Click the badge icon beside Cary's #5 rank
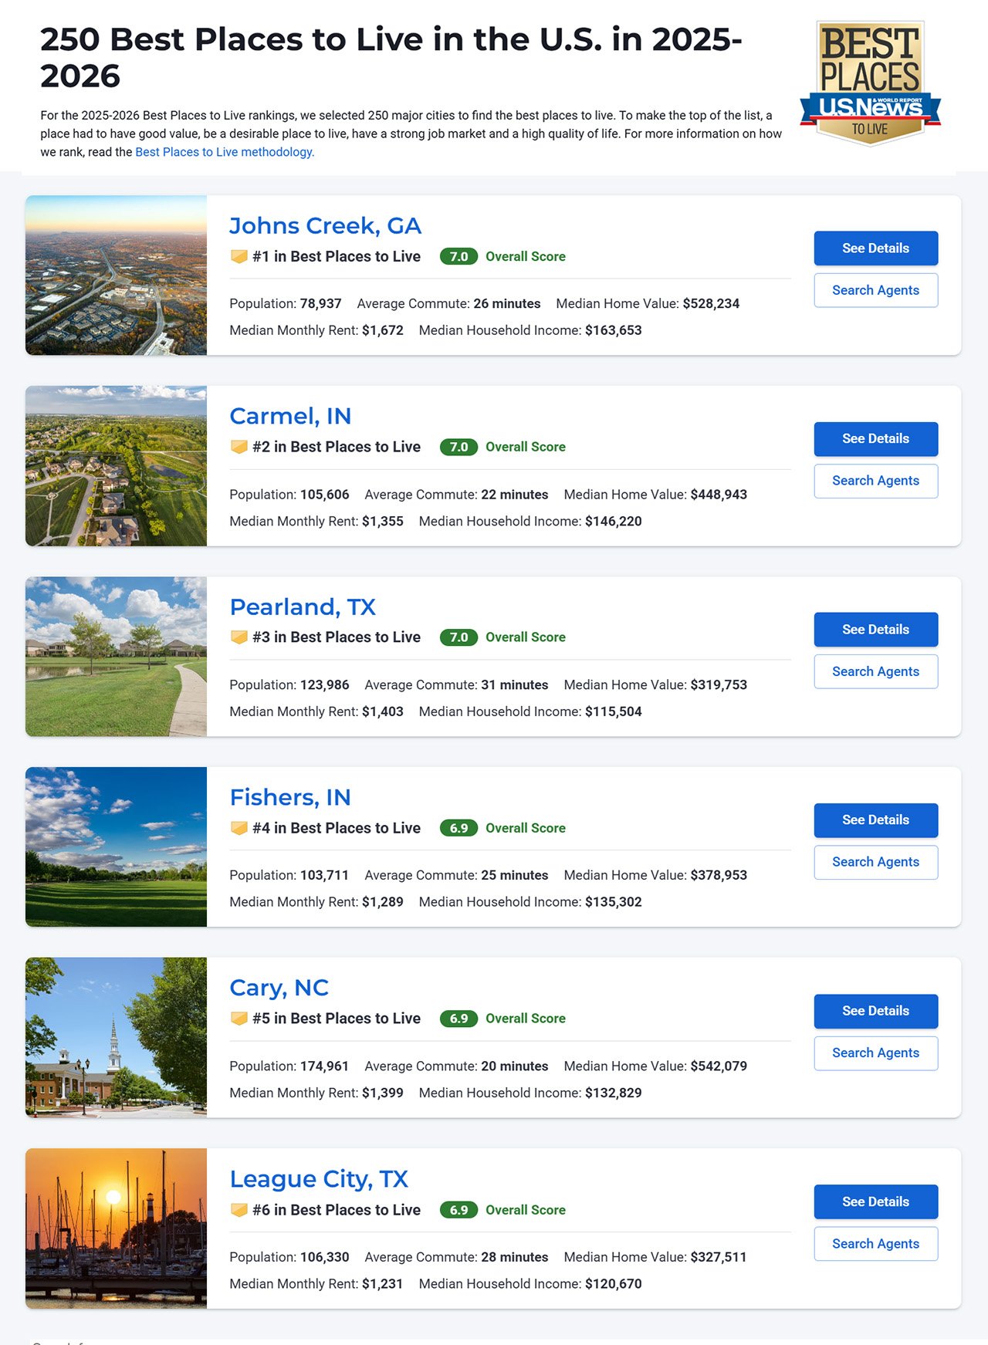This screenshot has width=988, height=1345. 239,1019
